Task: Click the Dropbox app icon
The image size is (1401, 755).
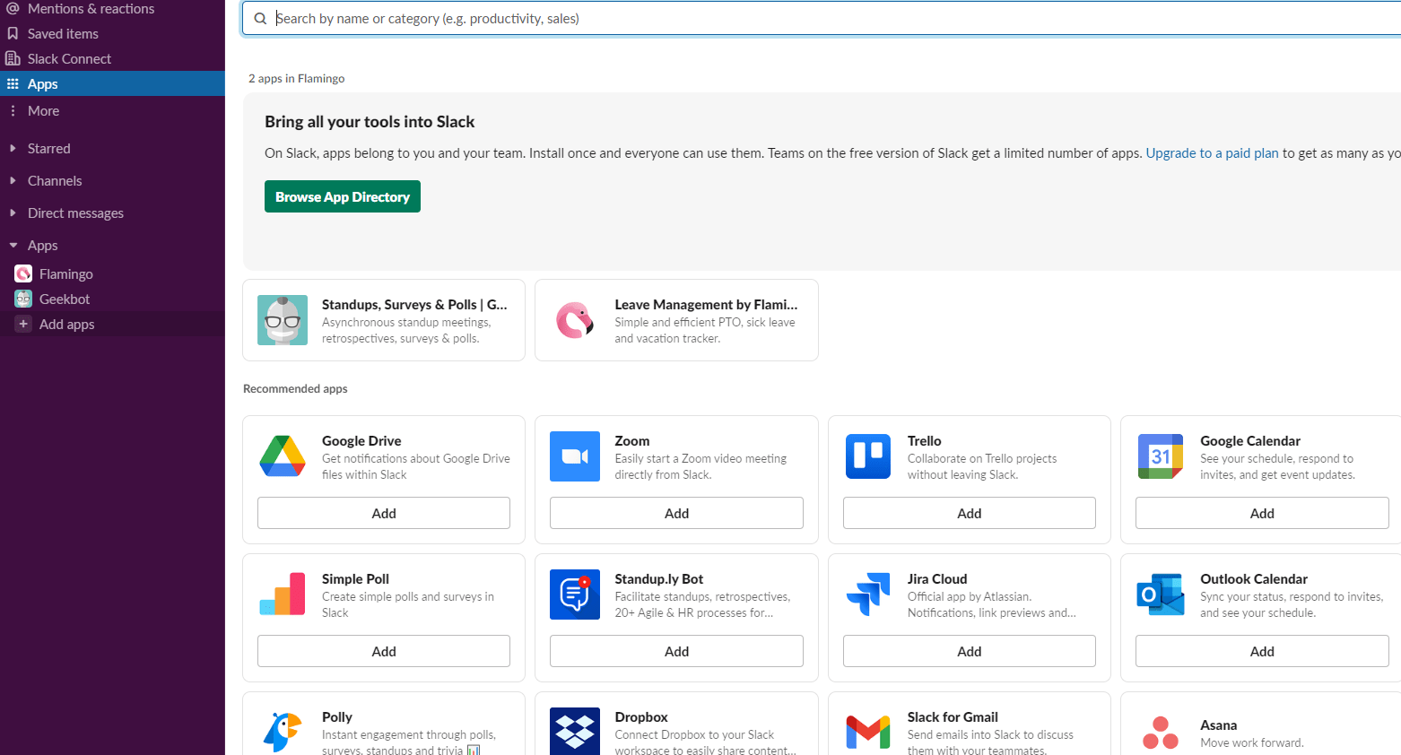Action: [574, 732]
